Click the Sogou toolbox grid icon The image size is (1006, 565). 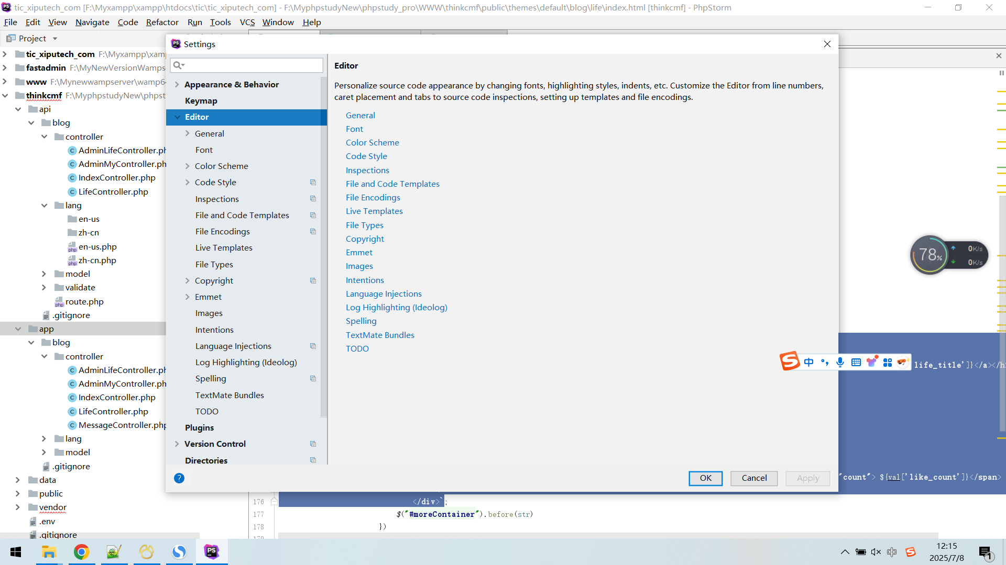888,363
